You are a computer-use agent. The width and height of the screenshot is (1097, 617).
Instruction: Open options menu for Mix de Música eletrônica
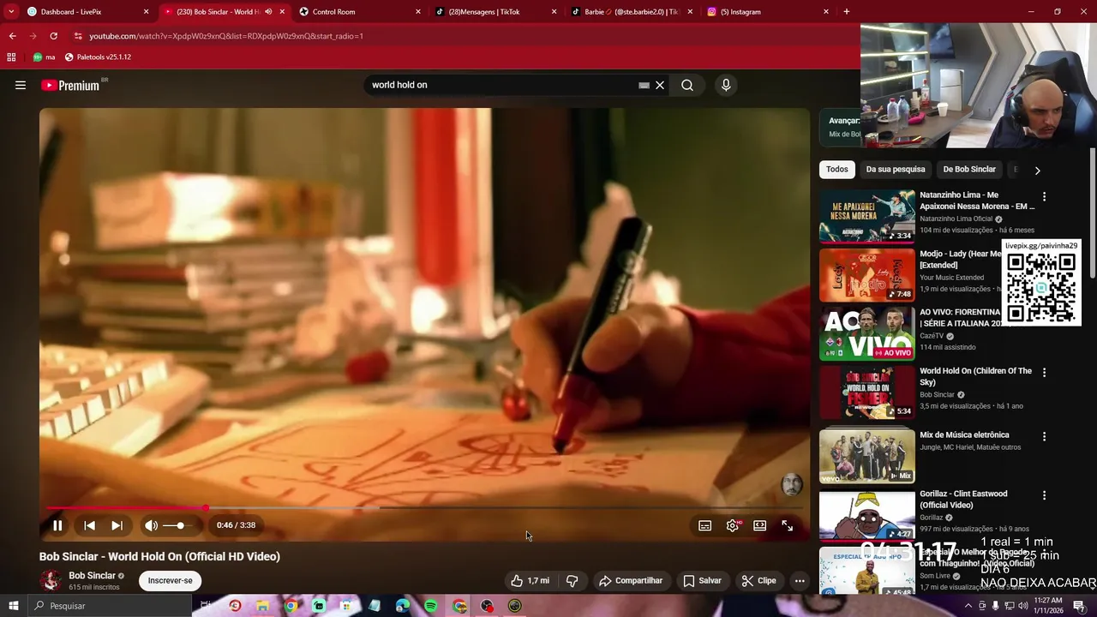(x=1044, y=436)
